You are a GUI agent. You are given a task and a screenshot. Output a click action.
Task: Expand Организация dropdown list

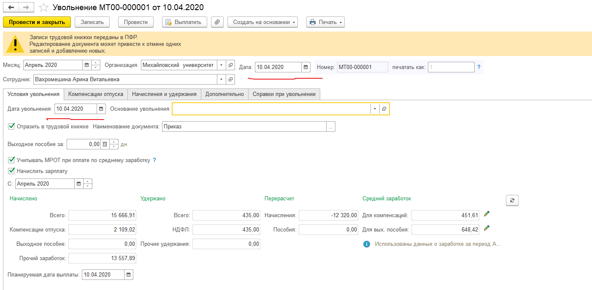(x=222, y=65)
